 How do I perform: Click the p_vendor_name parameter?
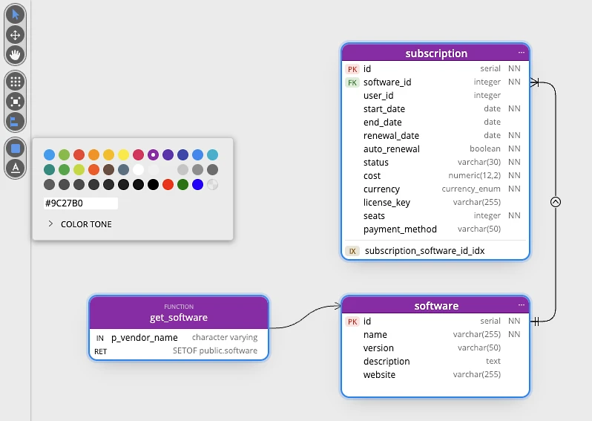(x=144, y=338)
